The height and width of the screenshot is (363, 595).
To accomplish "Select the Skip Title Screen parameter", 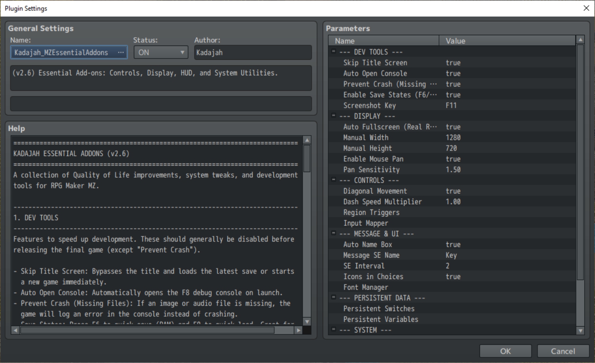I will 452,63.
